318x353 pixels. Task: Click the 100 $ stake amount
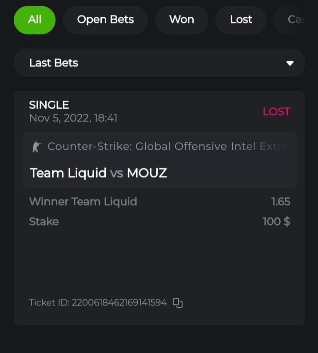[276, 221]
